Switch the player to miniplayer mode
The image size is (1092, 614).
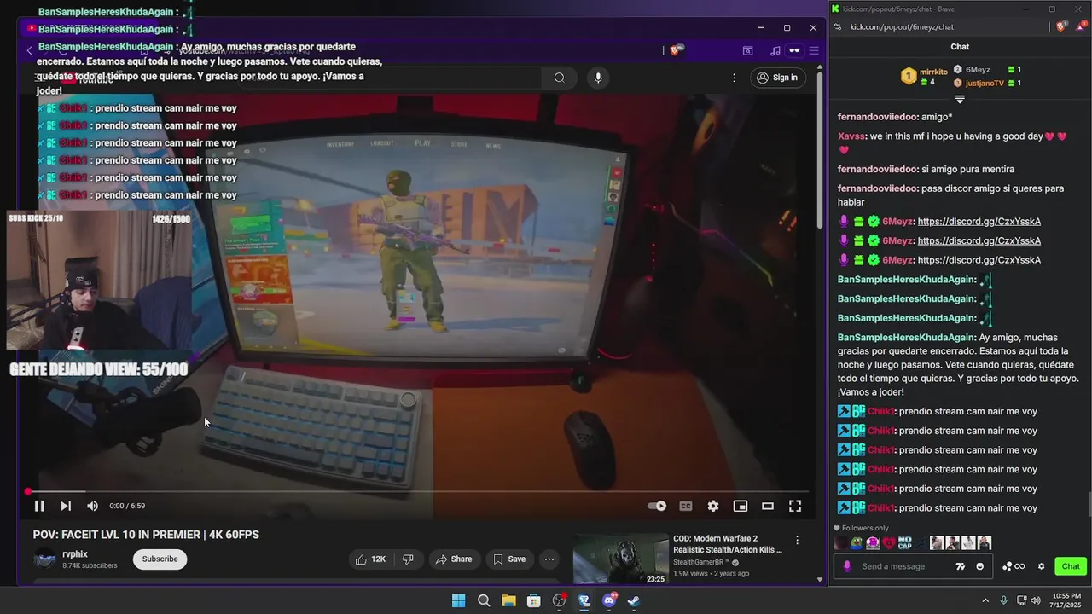pyautogui.click(x=741, y=506)
